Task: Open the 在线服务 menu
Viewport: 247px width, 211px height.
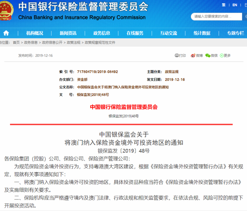Action: point(135,33)
